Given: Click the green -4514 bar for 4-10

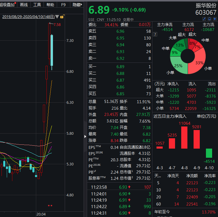Looking at the screenshot, I should (209, 153).
